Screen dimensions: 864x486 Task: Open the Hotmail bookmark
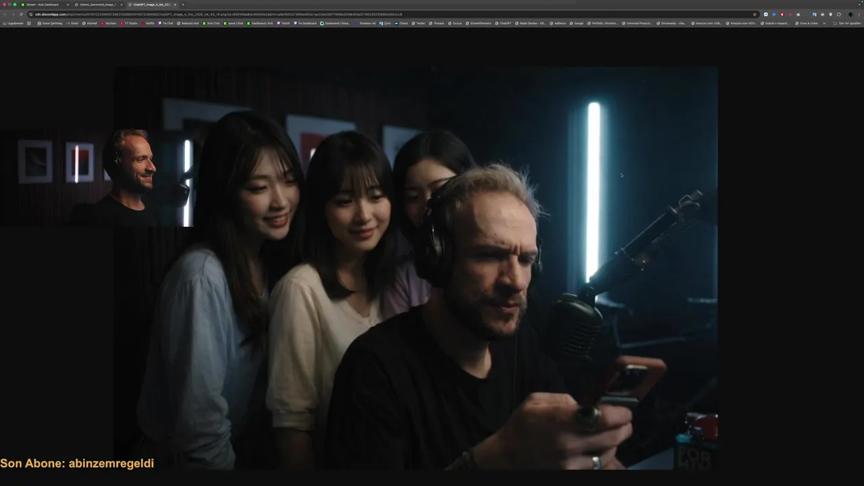click(x=90, y=23)
